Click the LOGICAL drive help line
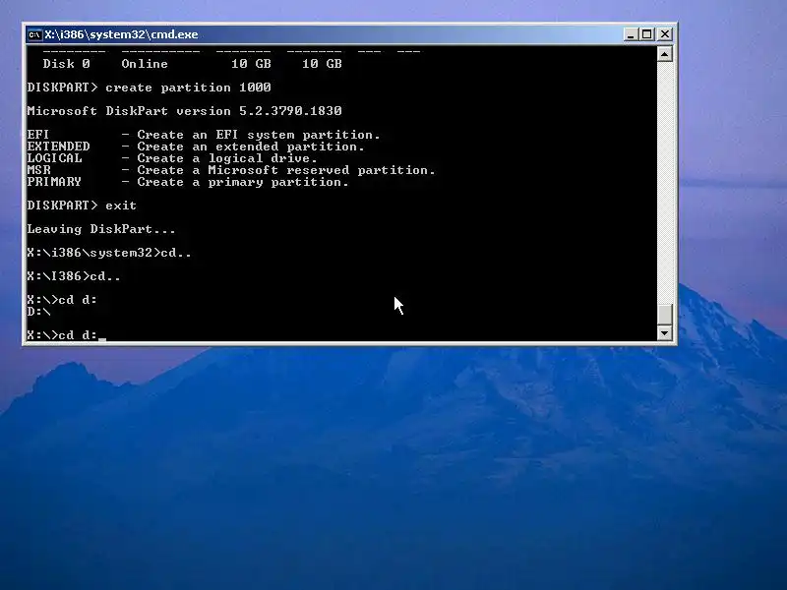787x590 pixels. pyautogui.click(x=172, y=158)
